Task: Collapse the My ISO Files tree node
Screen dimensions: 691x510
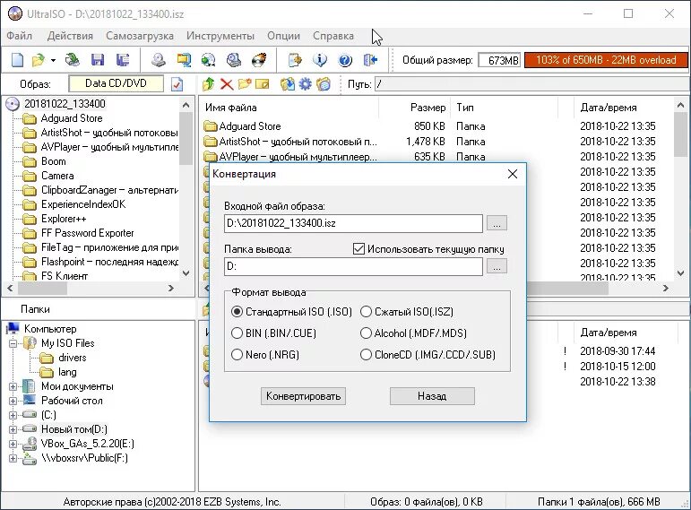Action: pos(13,343)
